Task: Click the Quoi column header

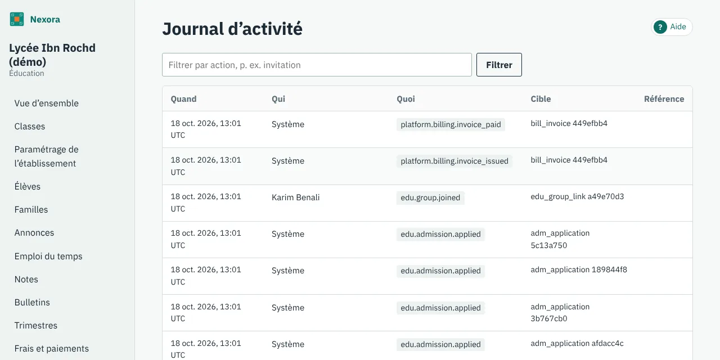Action: click(x=406, y=99)
